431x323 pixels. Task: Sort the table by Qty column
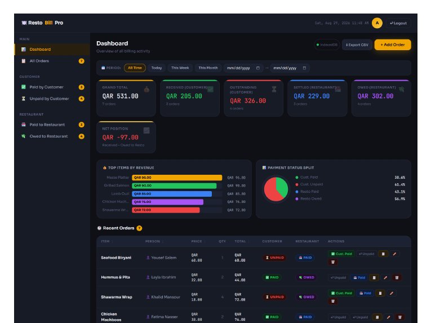(222, 241)
